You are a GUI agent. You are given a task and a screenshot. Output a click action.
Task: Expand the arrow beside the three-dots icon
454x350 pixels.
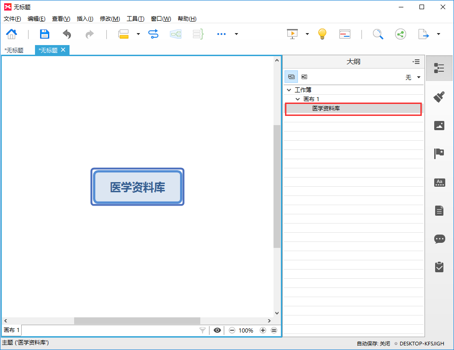coord(236,34)
